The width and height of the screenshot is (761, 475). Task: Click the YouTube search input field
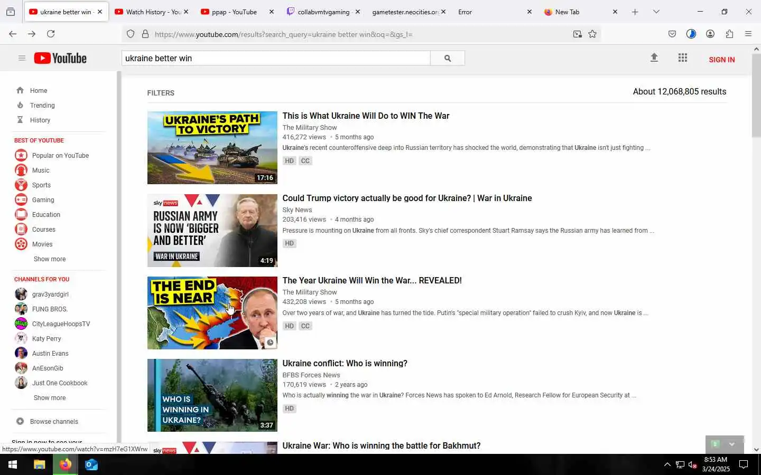click(x=276, y=58)
